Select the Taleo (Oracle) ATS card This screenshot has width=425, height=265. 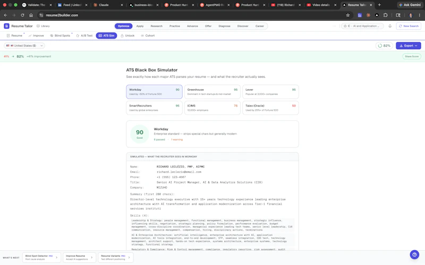click(270, 108)
